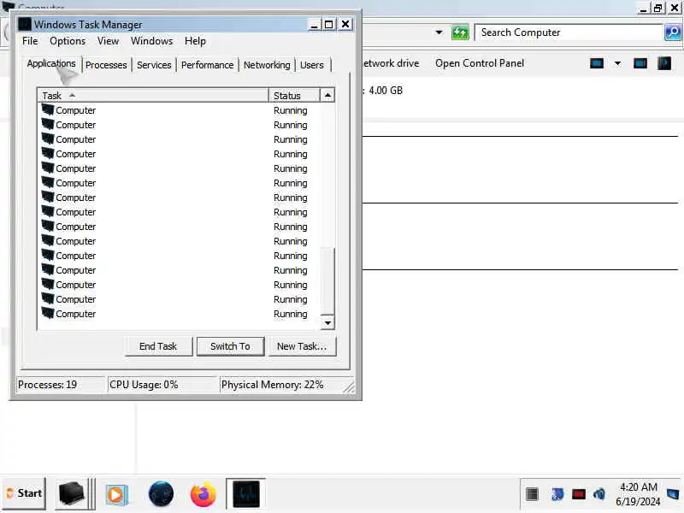Click the red flag system tray icon
This screenshot has width=684, height=513.
(x=579, y=494)
